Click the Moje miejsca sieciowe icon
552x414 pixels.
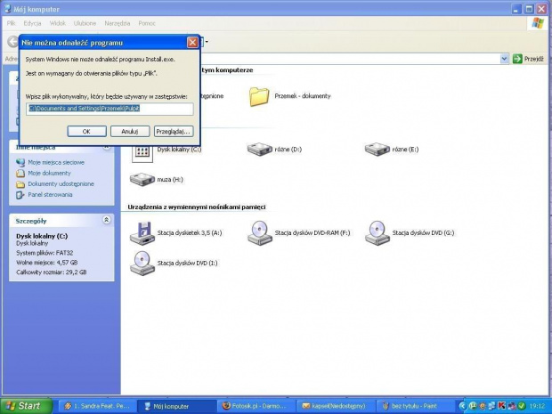point(20,162)
